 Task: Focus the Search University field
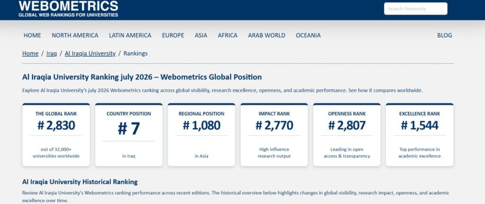[x=415, y=8]
